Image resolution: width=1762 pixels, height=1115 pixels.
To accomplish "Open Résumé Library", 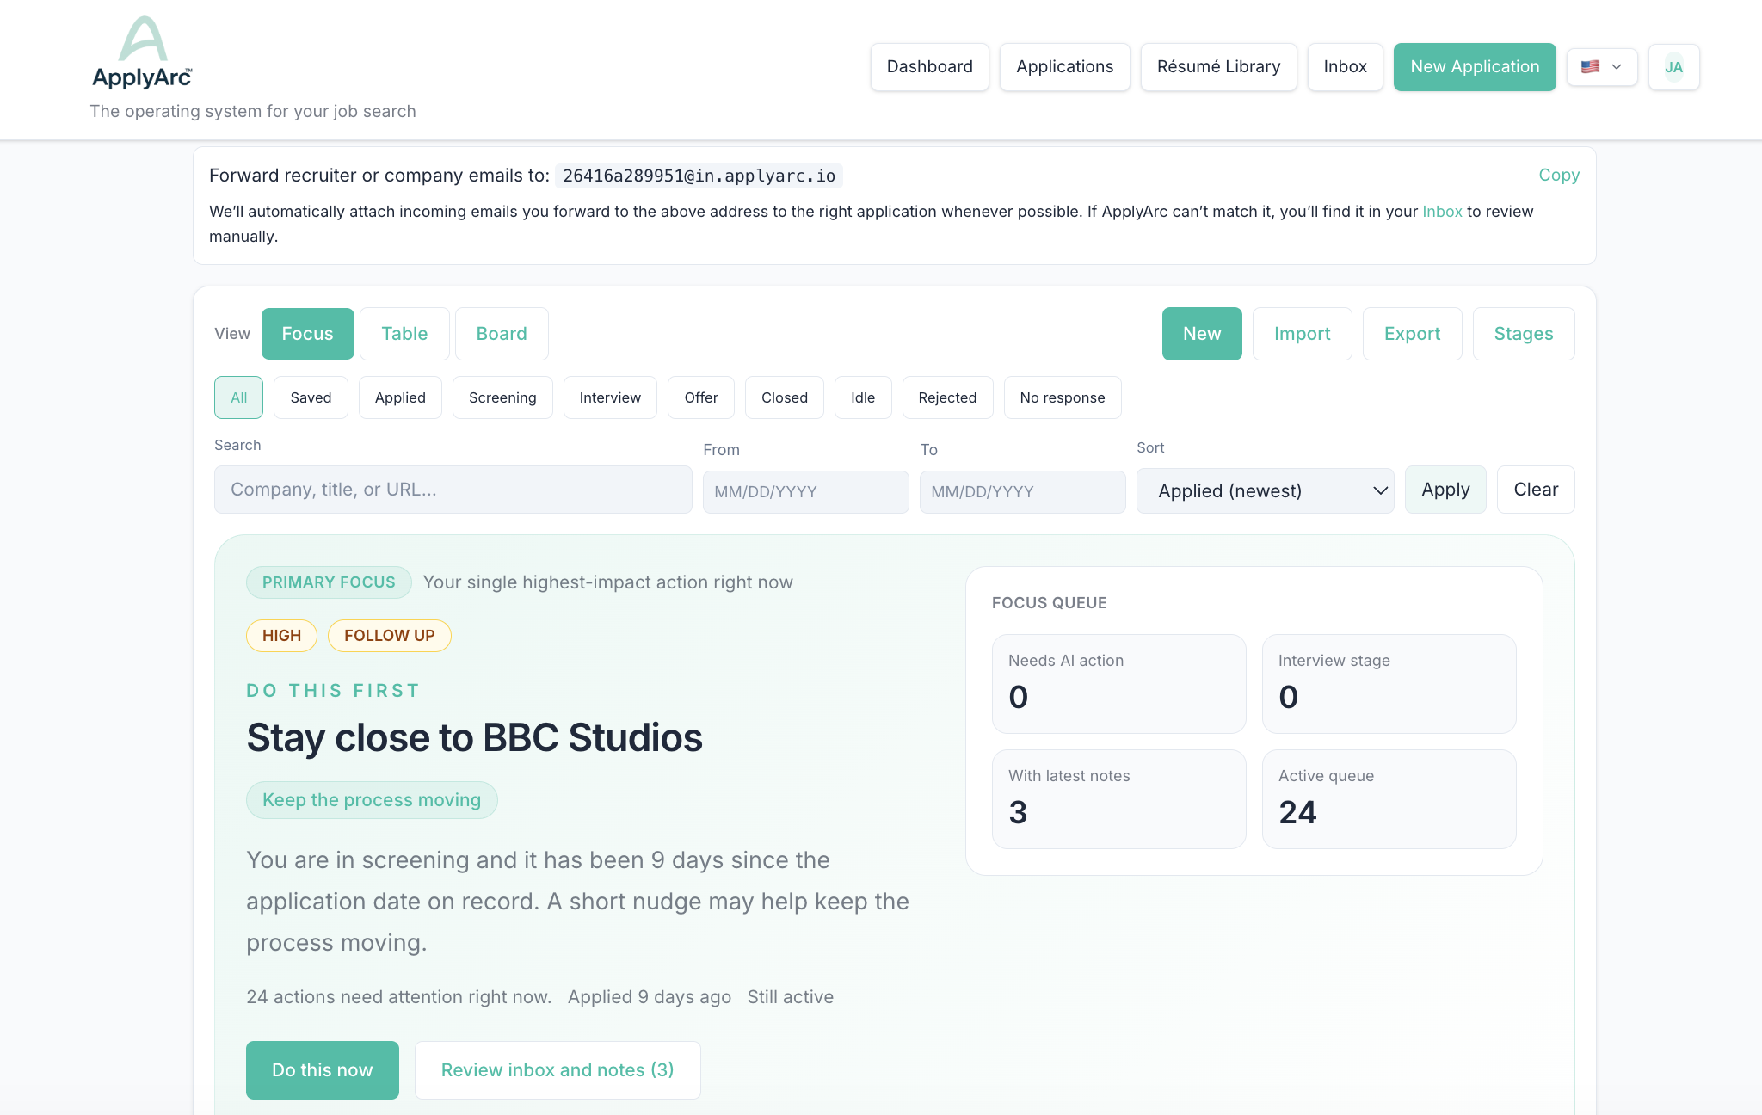I will pyautogui.click(x=1218, y=67).
